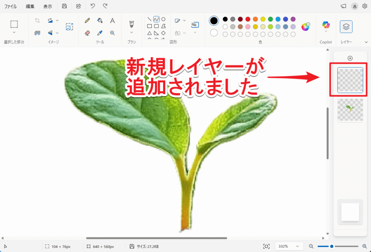Select the Color picker eyedropper tool
The height and width of the screenshot is (252, 371).
point(100,33)
